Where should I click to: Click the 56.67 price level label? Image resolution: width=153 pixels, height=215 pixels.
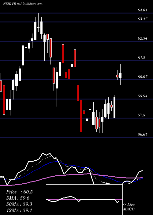[x=143, y=135]
